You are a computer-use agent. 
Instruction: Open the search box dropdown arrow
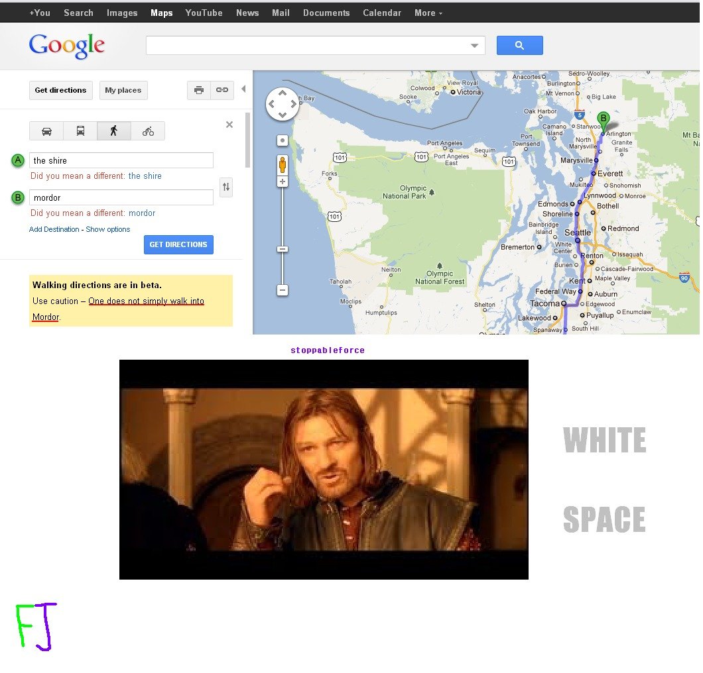pyautogui.click(x=474, y=46)
